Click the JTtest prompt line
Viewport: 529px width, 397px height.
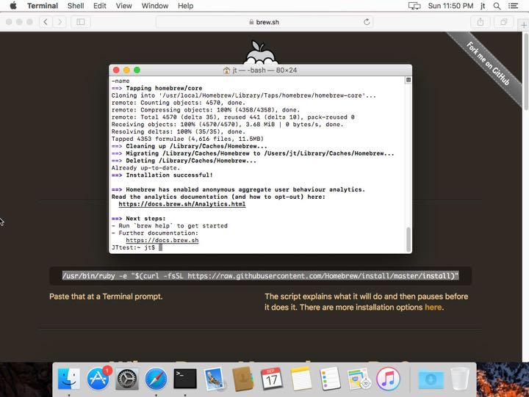(x=137, y=247)
